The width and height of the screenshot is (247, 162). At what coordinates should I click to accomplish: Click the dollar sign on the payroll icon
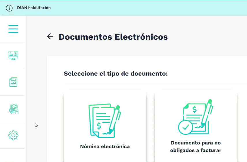(99, 126)
